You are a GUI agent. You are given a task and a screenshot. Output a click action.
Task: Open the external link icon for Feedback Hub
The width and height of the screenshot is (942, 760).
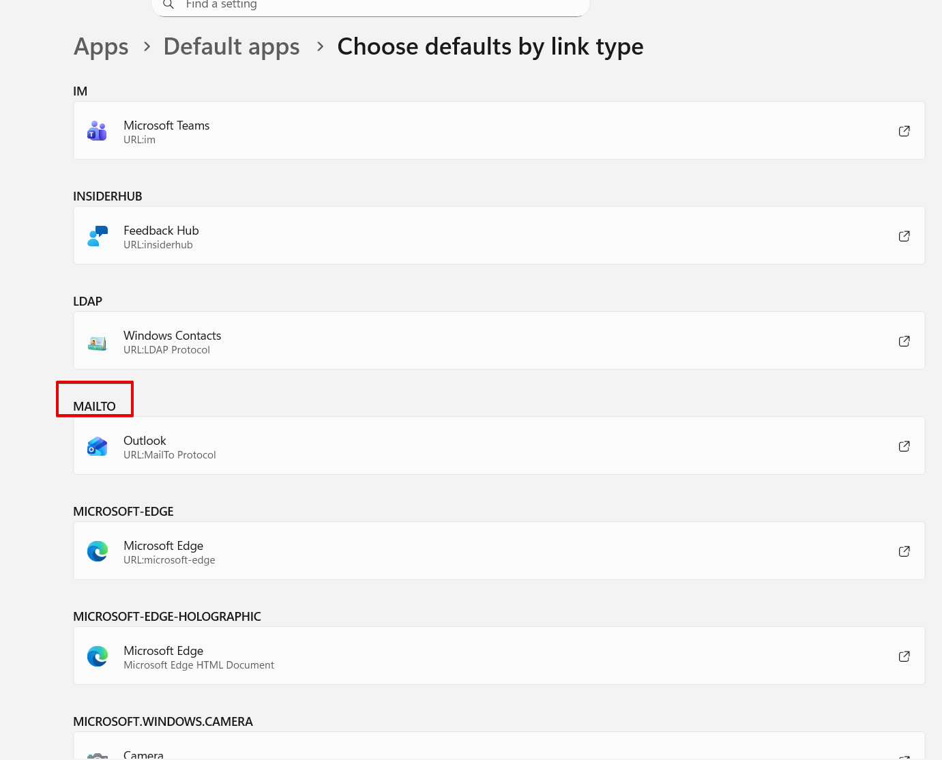coord(904,236)
